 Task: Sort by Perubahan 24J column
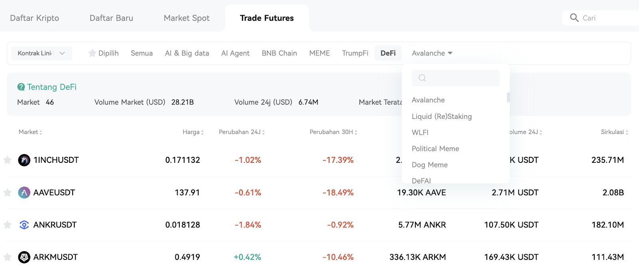(242, 132)
